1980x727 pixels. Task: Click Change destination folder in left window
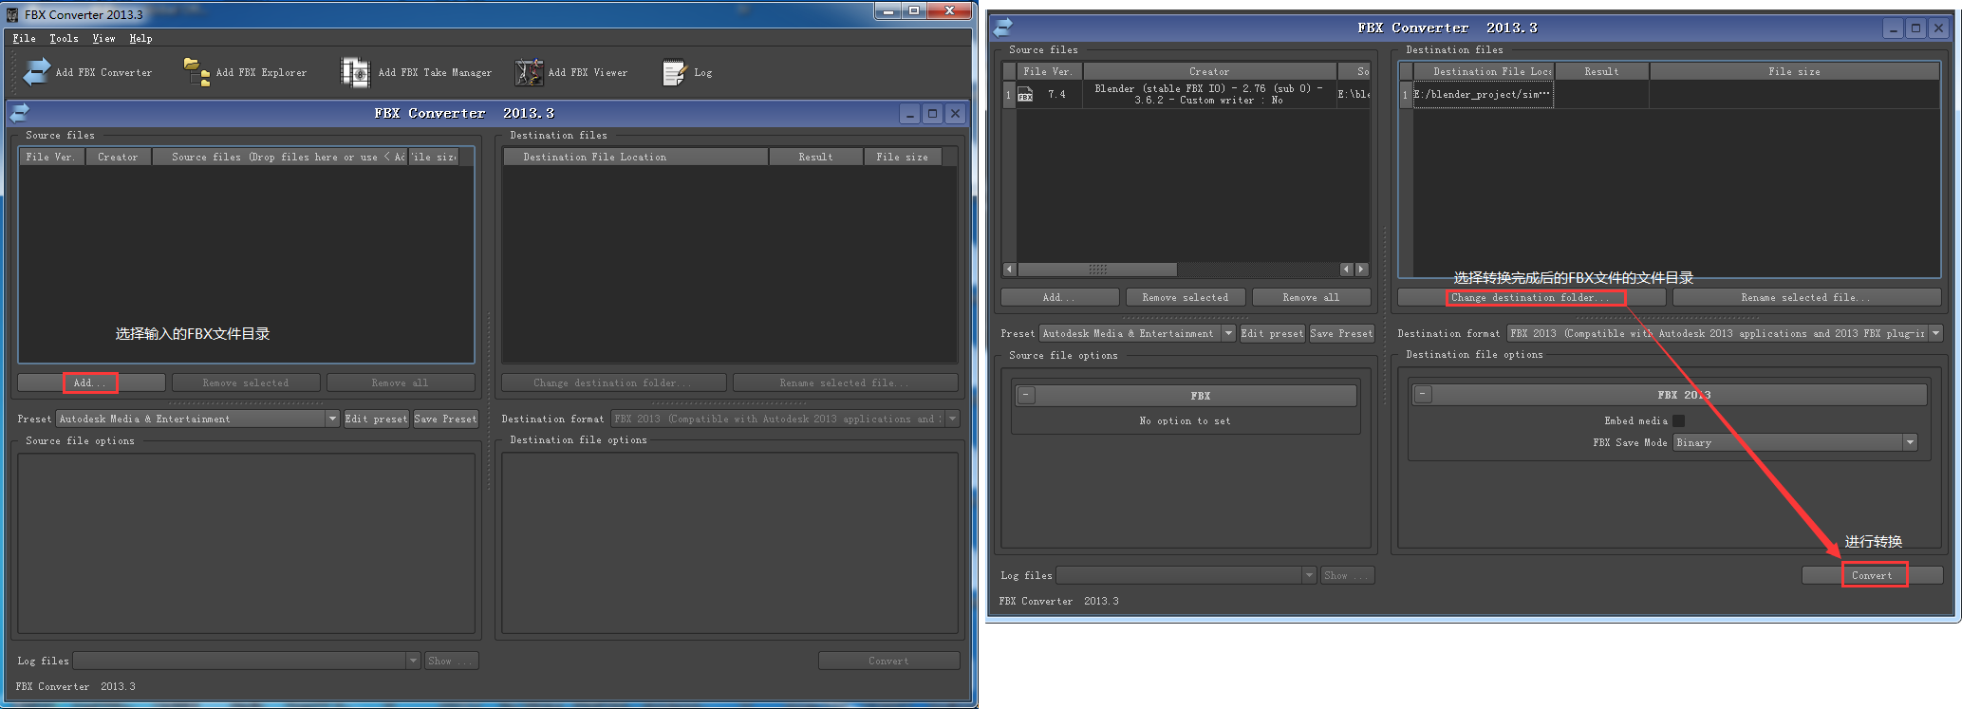[613, 382]
